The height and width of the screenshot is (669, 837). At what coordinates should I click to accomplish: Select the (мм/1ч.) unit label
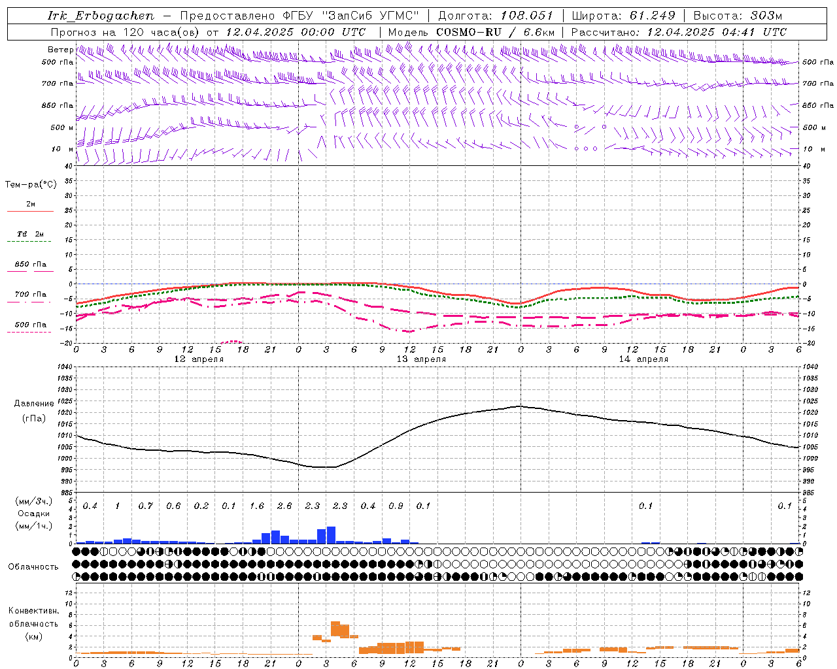[x=34, y=526]
